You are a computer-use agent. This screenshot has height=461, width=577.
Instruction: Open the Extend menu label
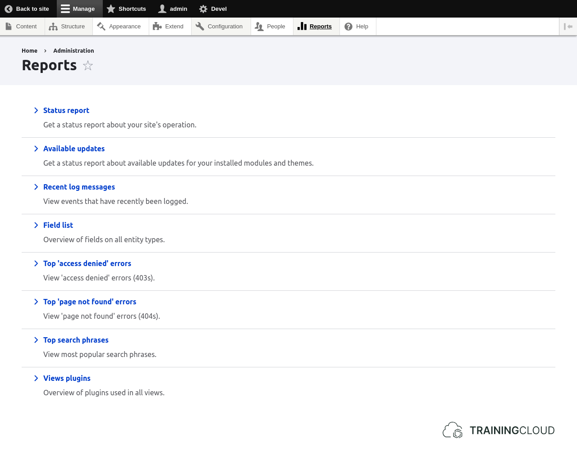174,27
